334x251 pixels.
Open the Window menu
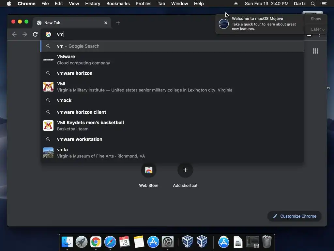[x=180, y=4]
